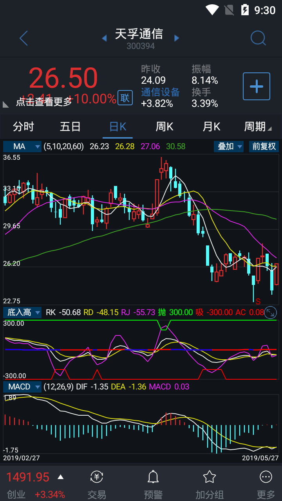Tap the MA5 value 26.23
The width and height of the screenshot is (282, 501).
[99, 146]
